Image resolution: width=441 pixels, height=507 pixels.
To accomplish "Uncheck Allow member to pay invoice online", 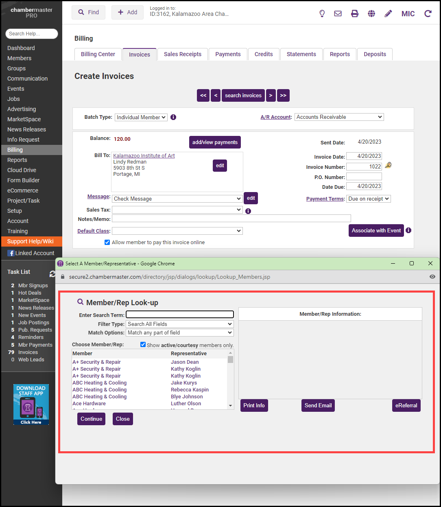I will 107,243.
